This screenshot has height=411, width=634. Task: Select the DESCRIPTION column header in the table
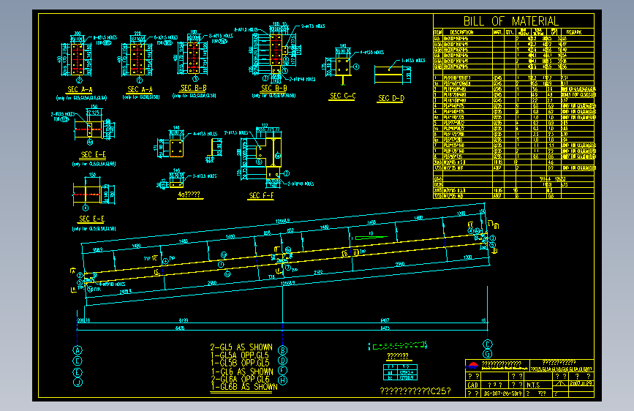pos(461,32)
